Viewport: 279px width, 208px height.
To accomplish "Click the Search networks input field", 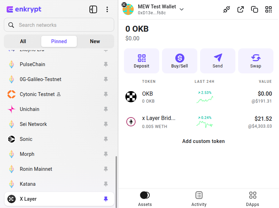I will point(63,25).
